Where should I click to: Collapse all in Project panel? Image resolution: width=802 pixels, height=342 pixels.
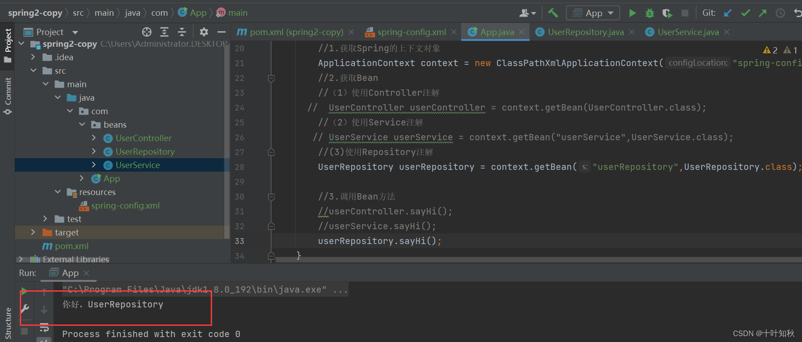[x=181, y=32]
